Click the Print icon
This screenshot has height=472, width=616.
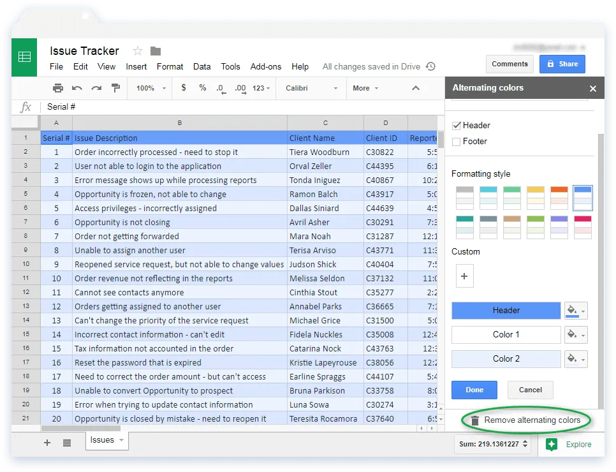[x=57, y=87]
